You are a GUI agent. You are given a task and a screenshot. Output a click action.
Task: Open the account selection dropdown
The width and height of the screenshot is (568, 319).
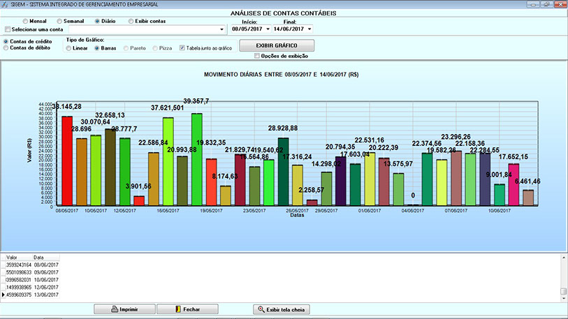tap(222, 29)
